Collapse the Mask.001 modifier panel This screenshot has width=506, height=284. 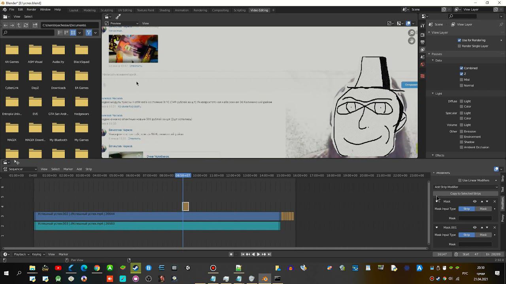point(437,228)
